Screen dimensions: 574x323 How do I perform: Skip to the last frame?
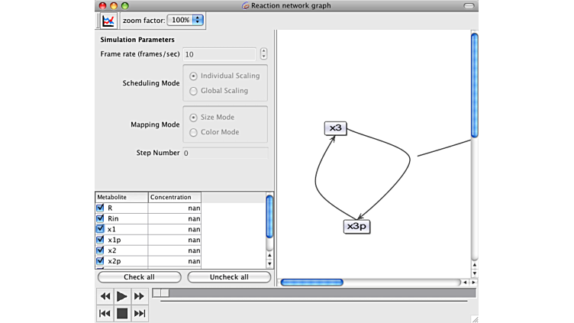[139, 313]
